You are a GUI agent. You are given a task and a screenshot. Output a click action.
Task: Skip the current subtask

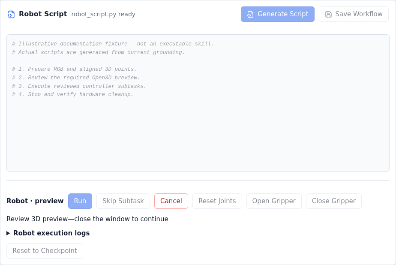coord(123,201)
